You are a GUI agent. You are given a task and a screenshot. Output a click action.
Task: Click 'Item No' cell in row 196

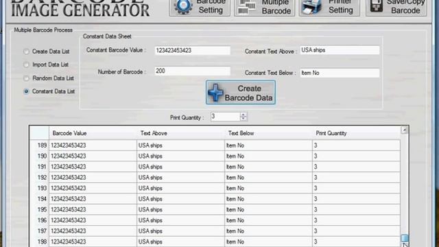(268, 220)
